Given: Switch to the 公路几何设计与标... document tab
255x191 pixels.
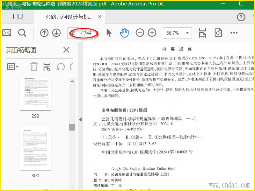Looking at the screenshot, I should (69, 17).
